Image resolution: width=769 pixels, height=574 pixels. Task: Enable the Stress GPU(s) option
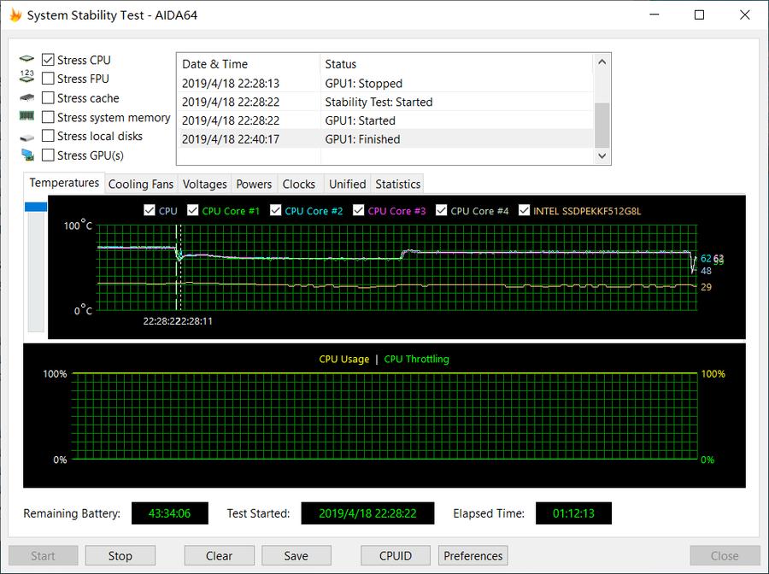click(48, 155)
